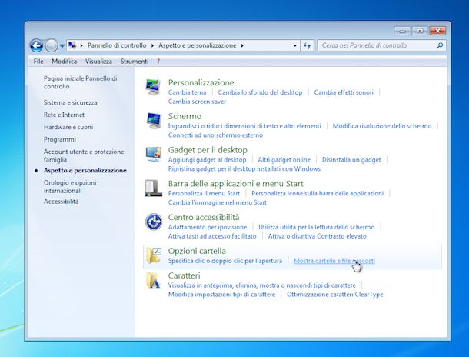
Task: Select Aspetto e personalizzazione in sidebar
Action: point(85,170)
